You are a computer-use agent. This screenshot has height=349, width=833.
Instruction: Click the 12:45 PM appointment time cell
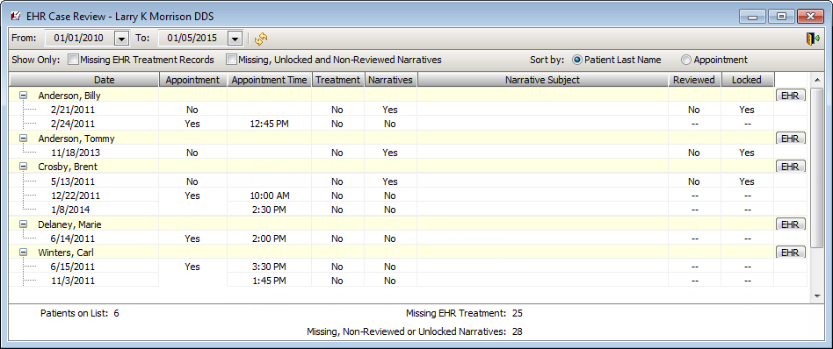click(270, 125)
